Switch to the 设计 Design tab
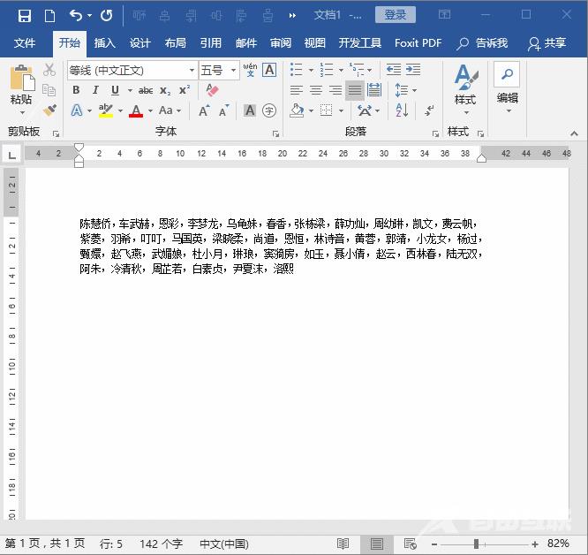588x555 pixels. [x=139, y=42]
